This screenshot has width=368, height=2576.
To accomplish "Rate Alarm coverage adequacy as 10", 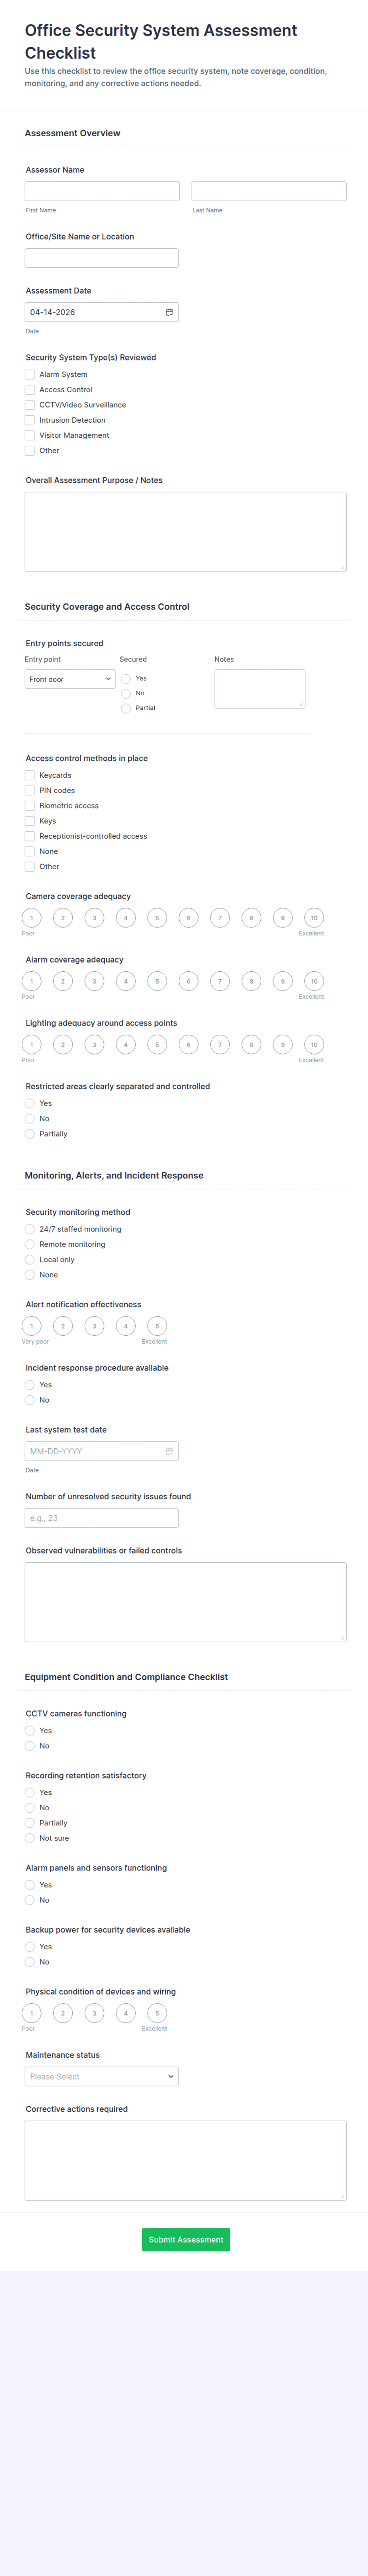I will [314, 981].
